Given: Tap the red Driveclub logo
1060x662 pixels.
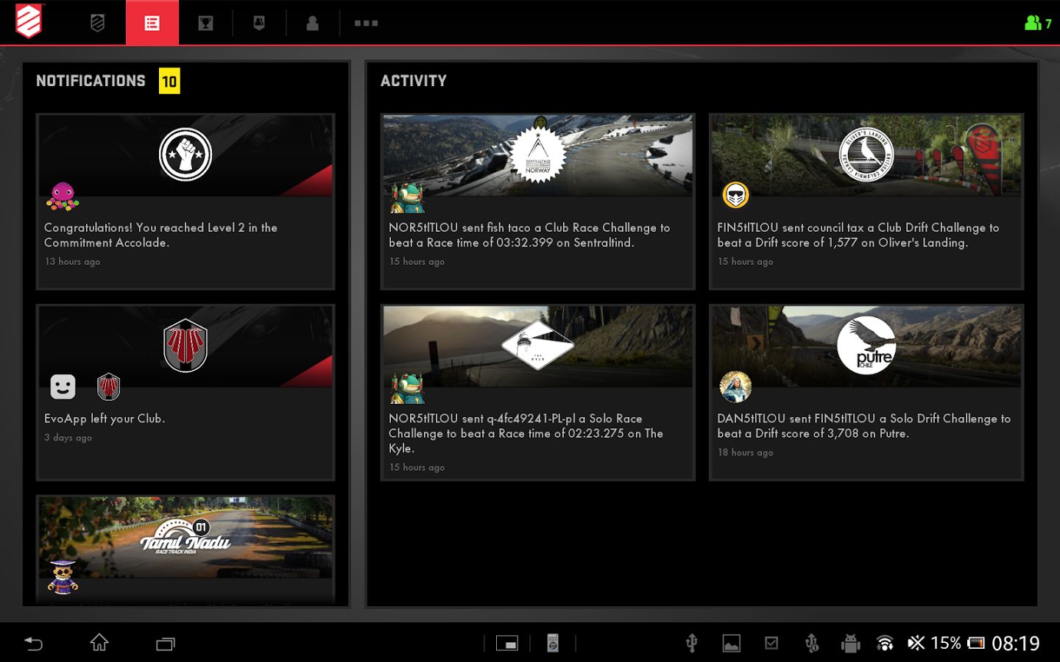Looking at the screenshot, I should [29, 21].
